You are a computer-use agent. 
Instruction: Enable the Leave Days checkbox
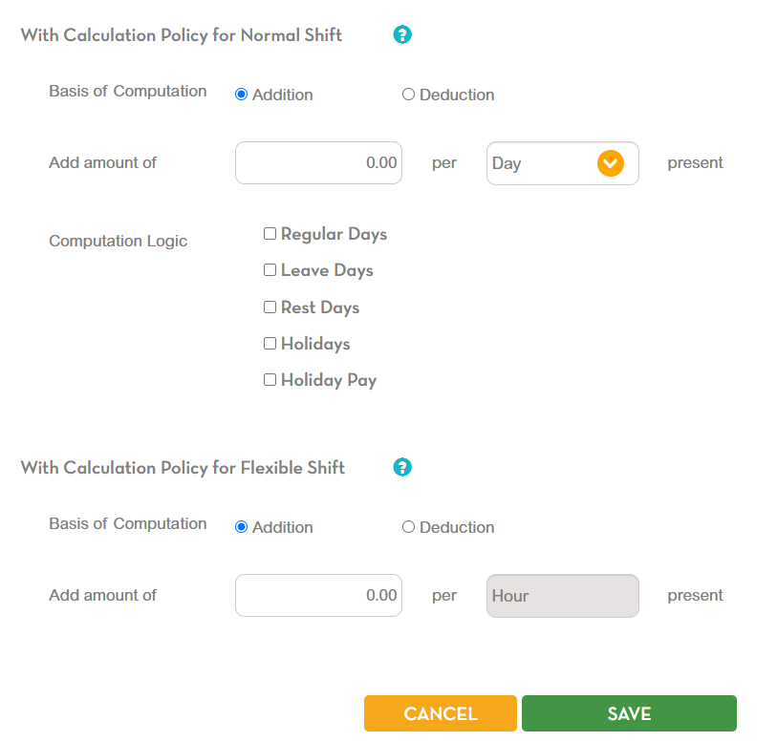[270, 270]
